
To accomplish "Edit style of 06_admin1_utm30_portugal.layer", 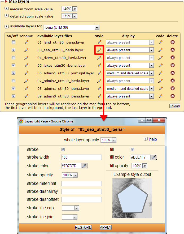I will click(x=99, y=73).
